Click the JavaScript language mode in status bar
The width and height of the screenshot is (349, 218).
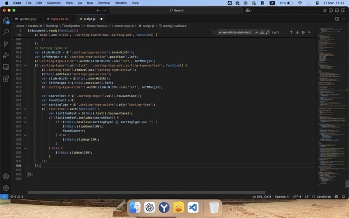coord(324,196)
